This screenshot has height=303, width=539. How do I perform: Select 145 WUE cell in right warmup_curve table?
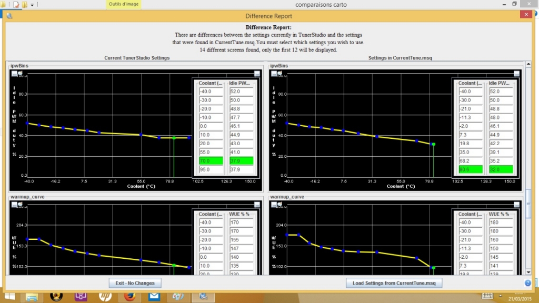pos(501,257)
